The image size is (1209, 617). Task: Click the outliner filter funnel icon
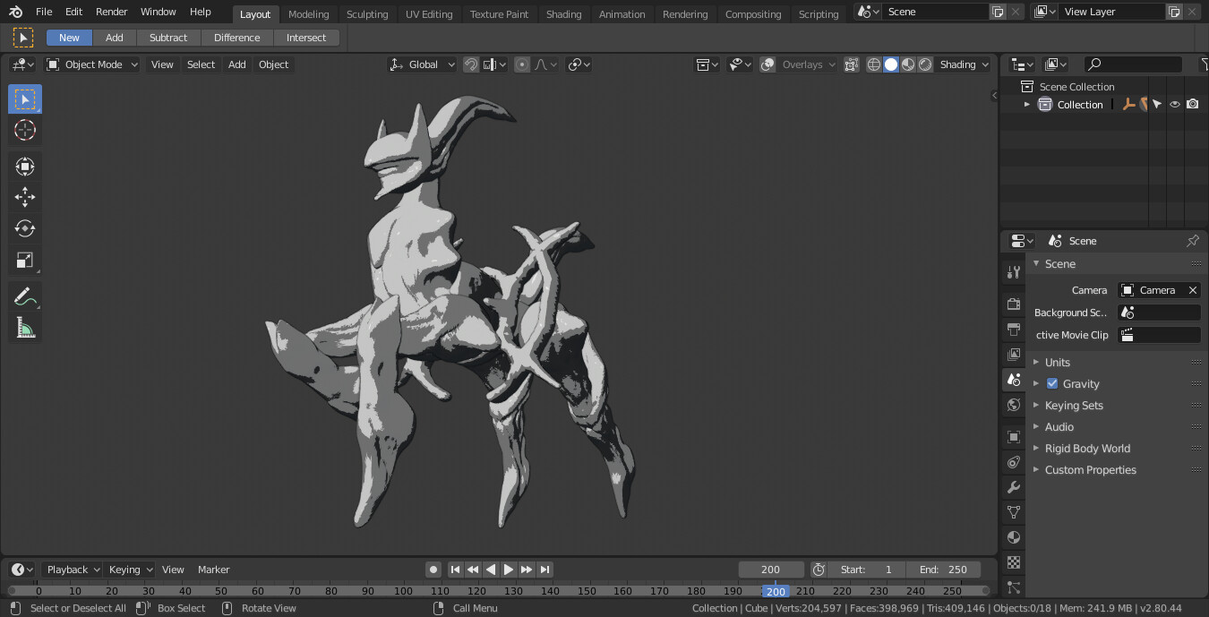click(x=1203, y=64)
